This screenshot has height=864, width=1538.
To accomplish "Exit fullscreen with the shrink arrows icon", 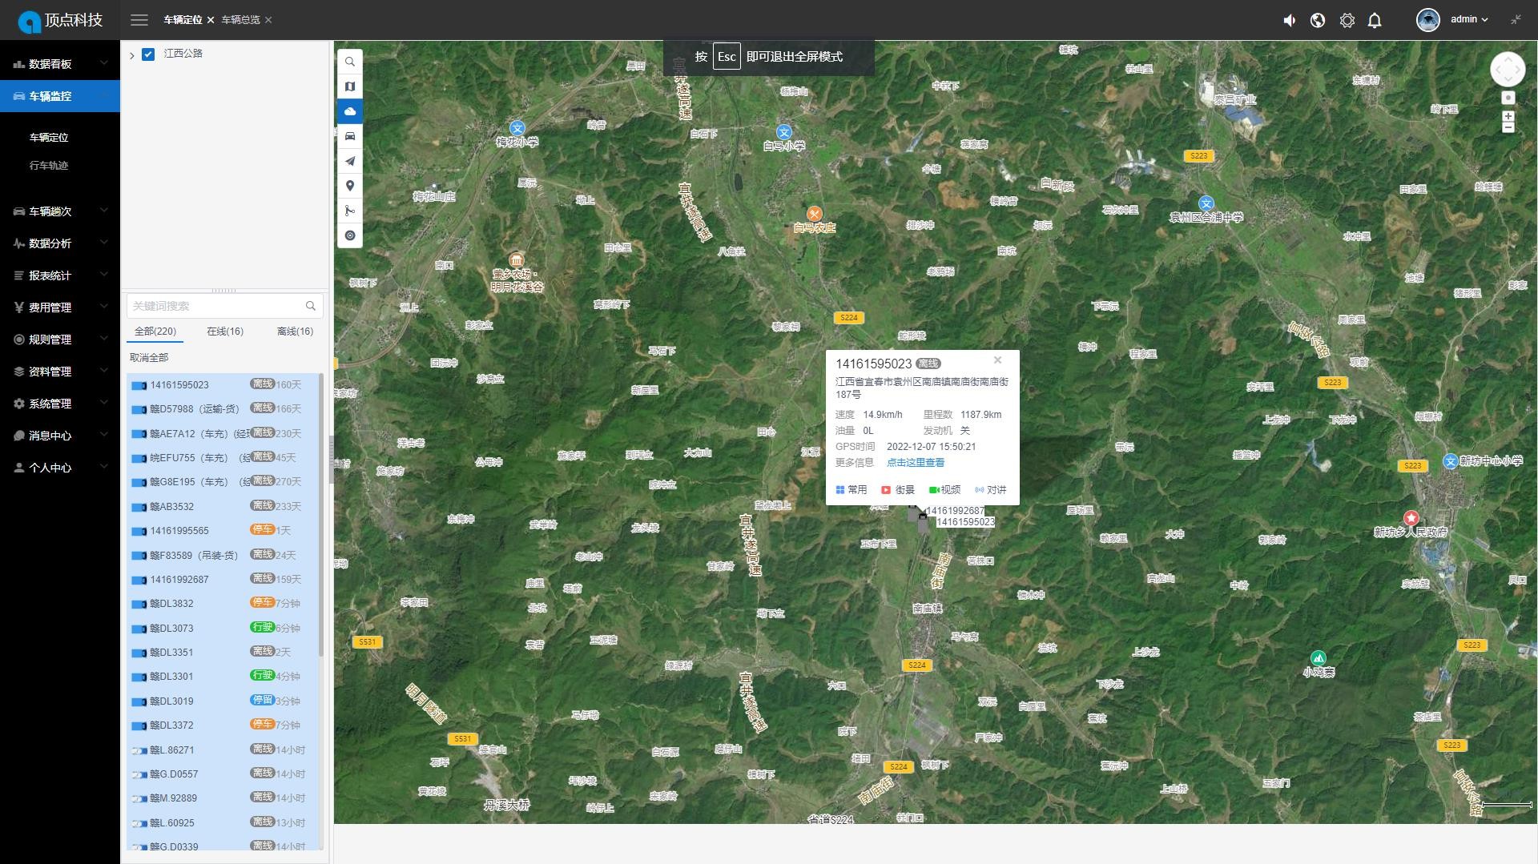I will click(x=1516, y=20).
